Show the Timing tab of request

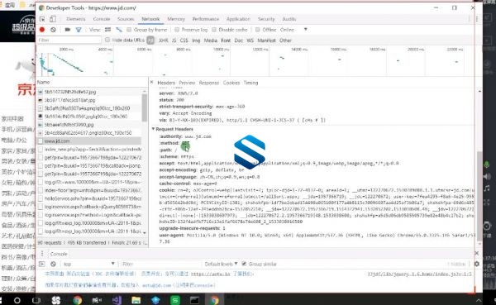(x=250, y=83)
